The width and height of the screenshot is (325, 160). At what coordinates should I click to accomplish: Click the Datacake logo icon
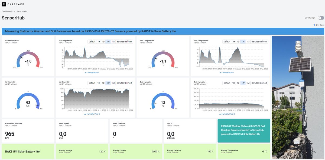tap(4, 4)
